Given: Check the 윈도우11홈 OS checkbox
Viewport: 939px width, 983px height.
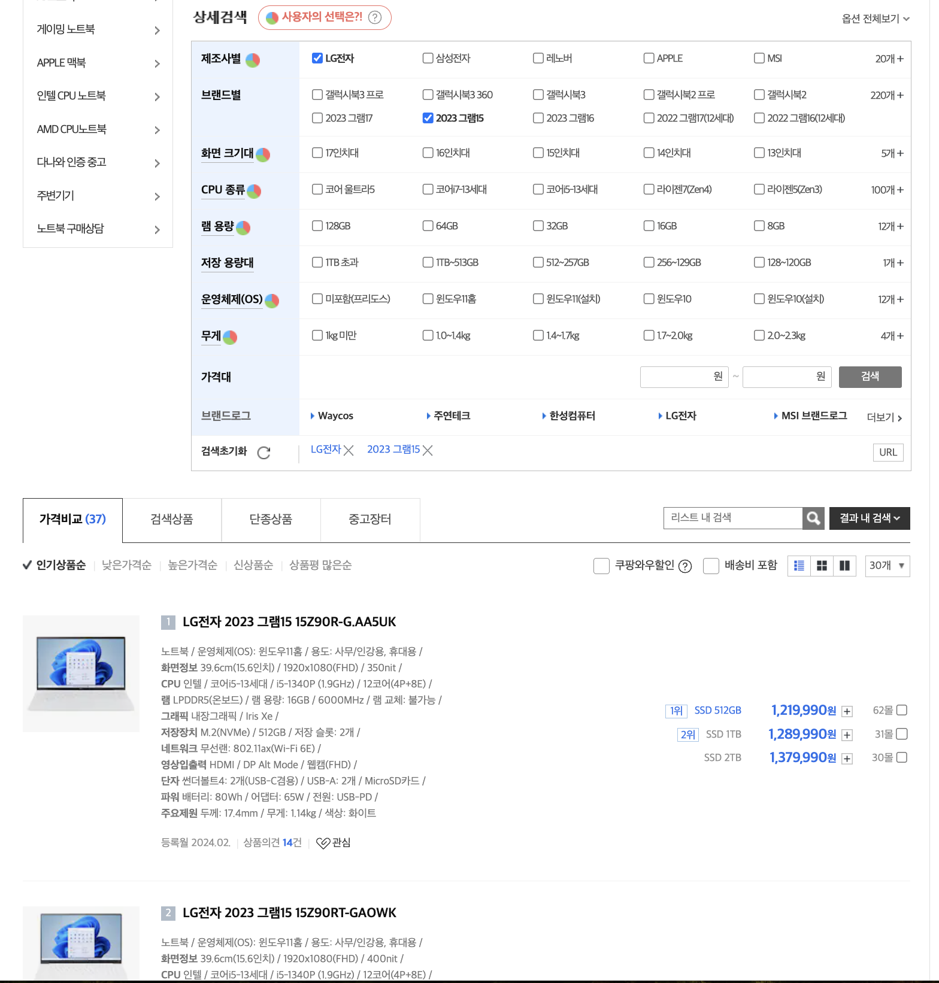Looking at the screenshot, I should tap(428, 299).
